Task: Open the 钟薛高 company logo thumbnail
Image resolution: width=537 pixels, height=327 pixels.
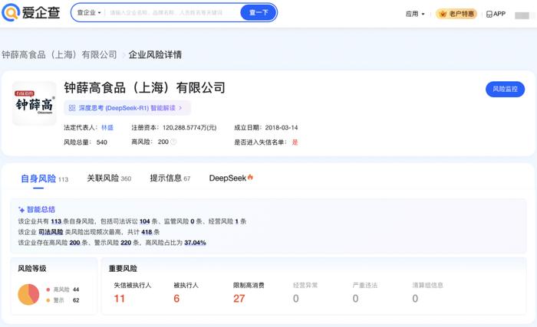Action: [35, 103]
